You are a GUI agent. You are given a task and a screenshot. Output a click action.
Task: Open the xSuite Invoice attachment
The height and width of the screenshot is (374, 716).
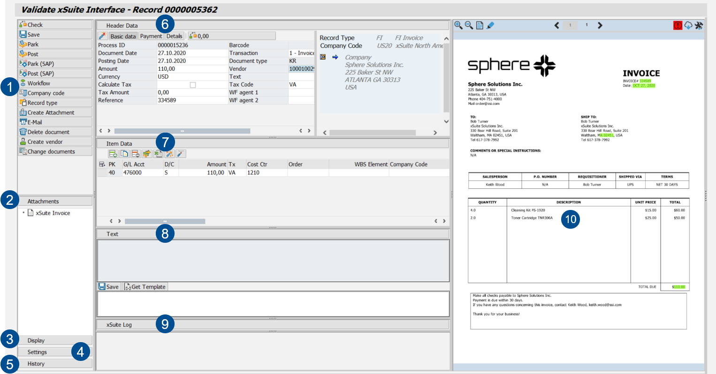53,213
